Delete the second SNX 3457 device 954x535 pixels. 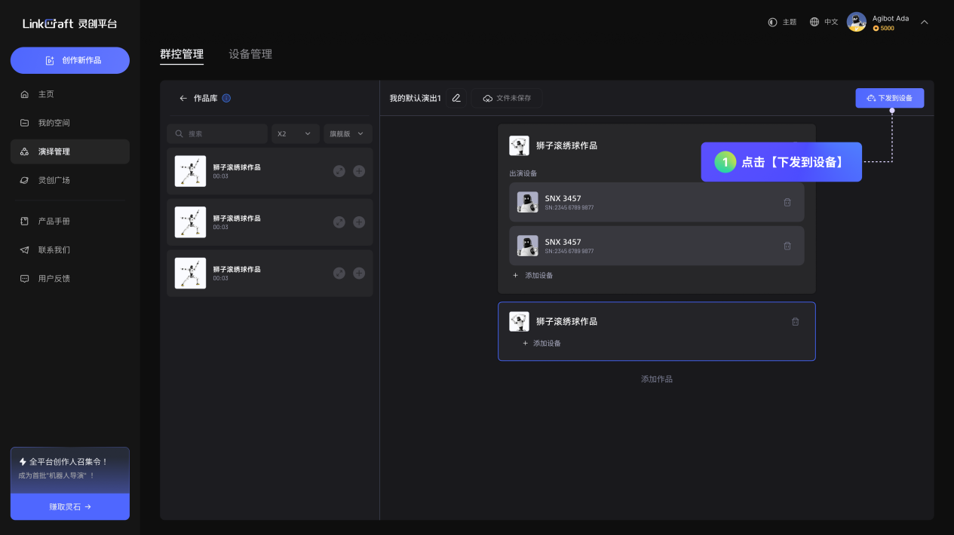pyautogui.click(x=787, y=246)
